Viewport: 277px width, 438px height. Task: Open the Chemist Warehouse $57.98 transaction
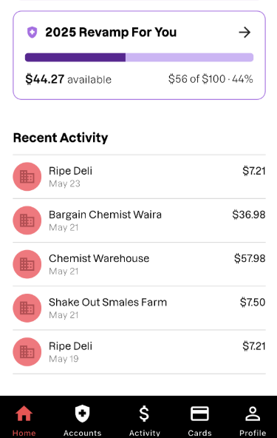click(x=139, y=264)
